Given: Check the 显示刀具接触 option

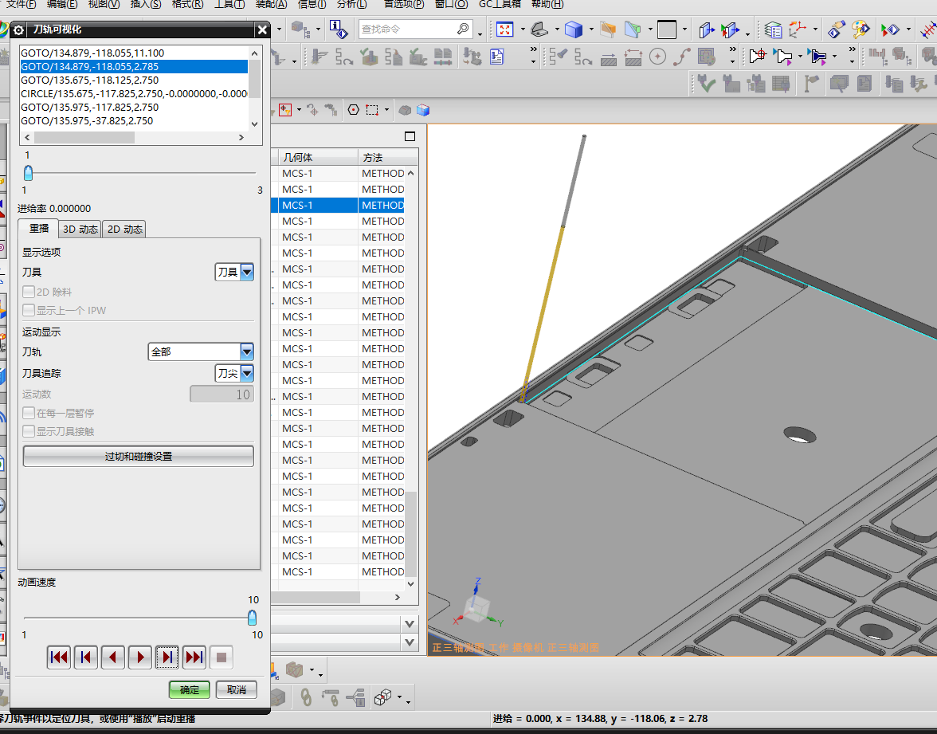Looking at the screenshot, I should tap(29, 431).
